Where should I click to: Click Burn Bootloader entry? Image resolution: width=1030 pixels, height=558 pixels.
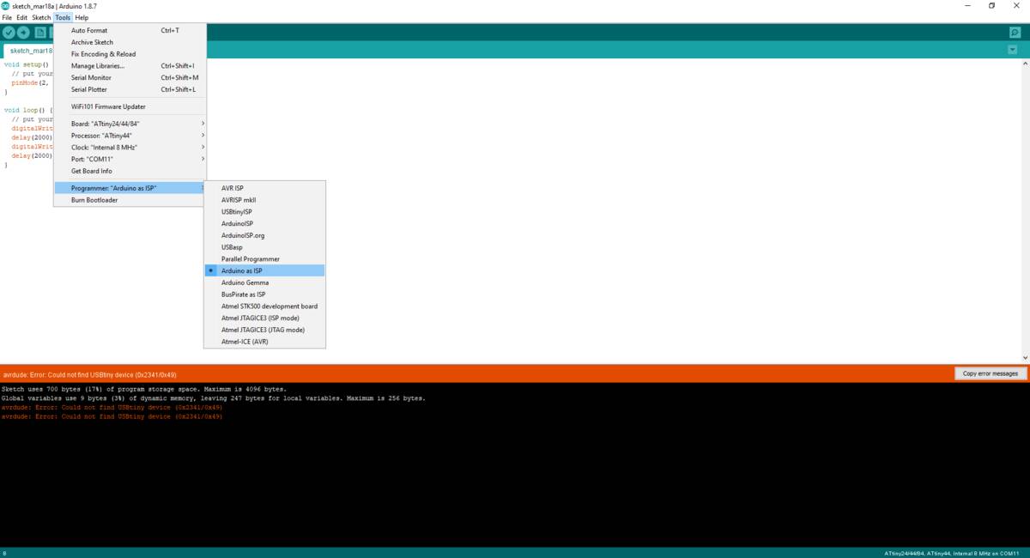pyautogui.click(x=130, y=200)
